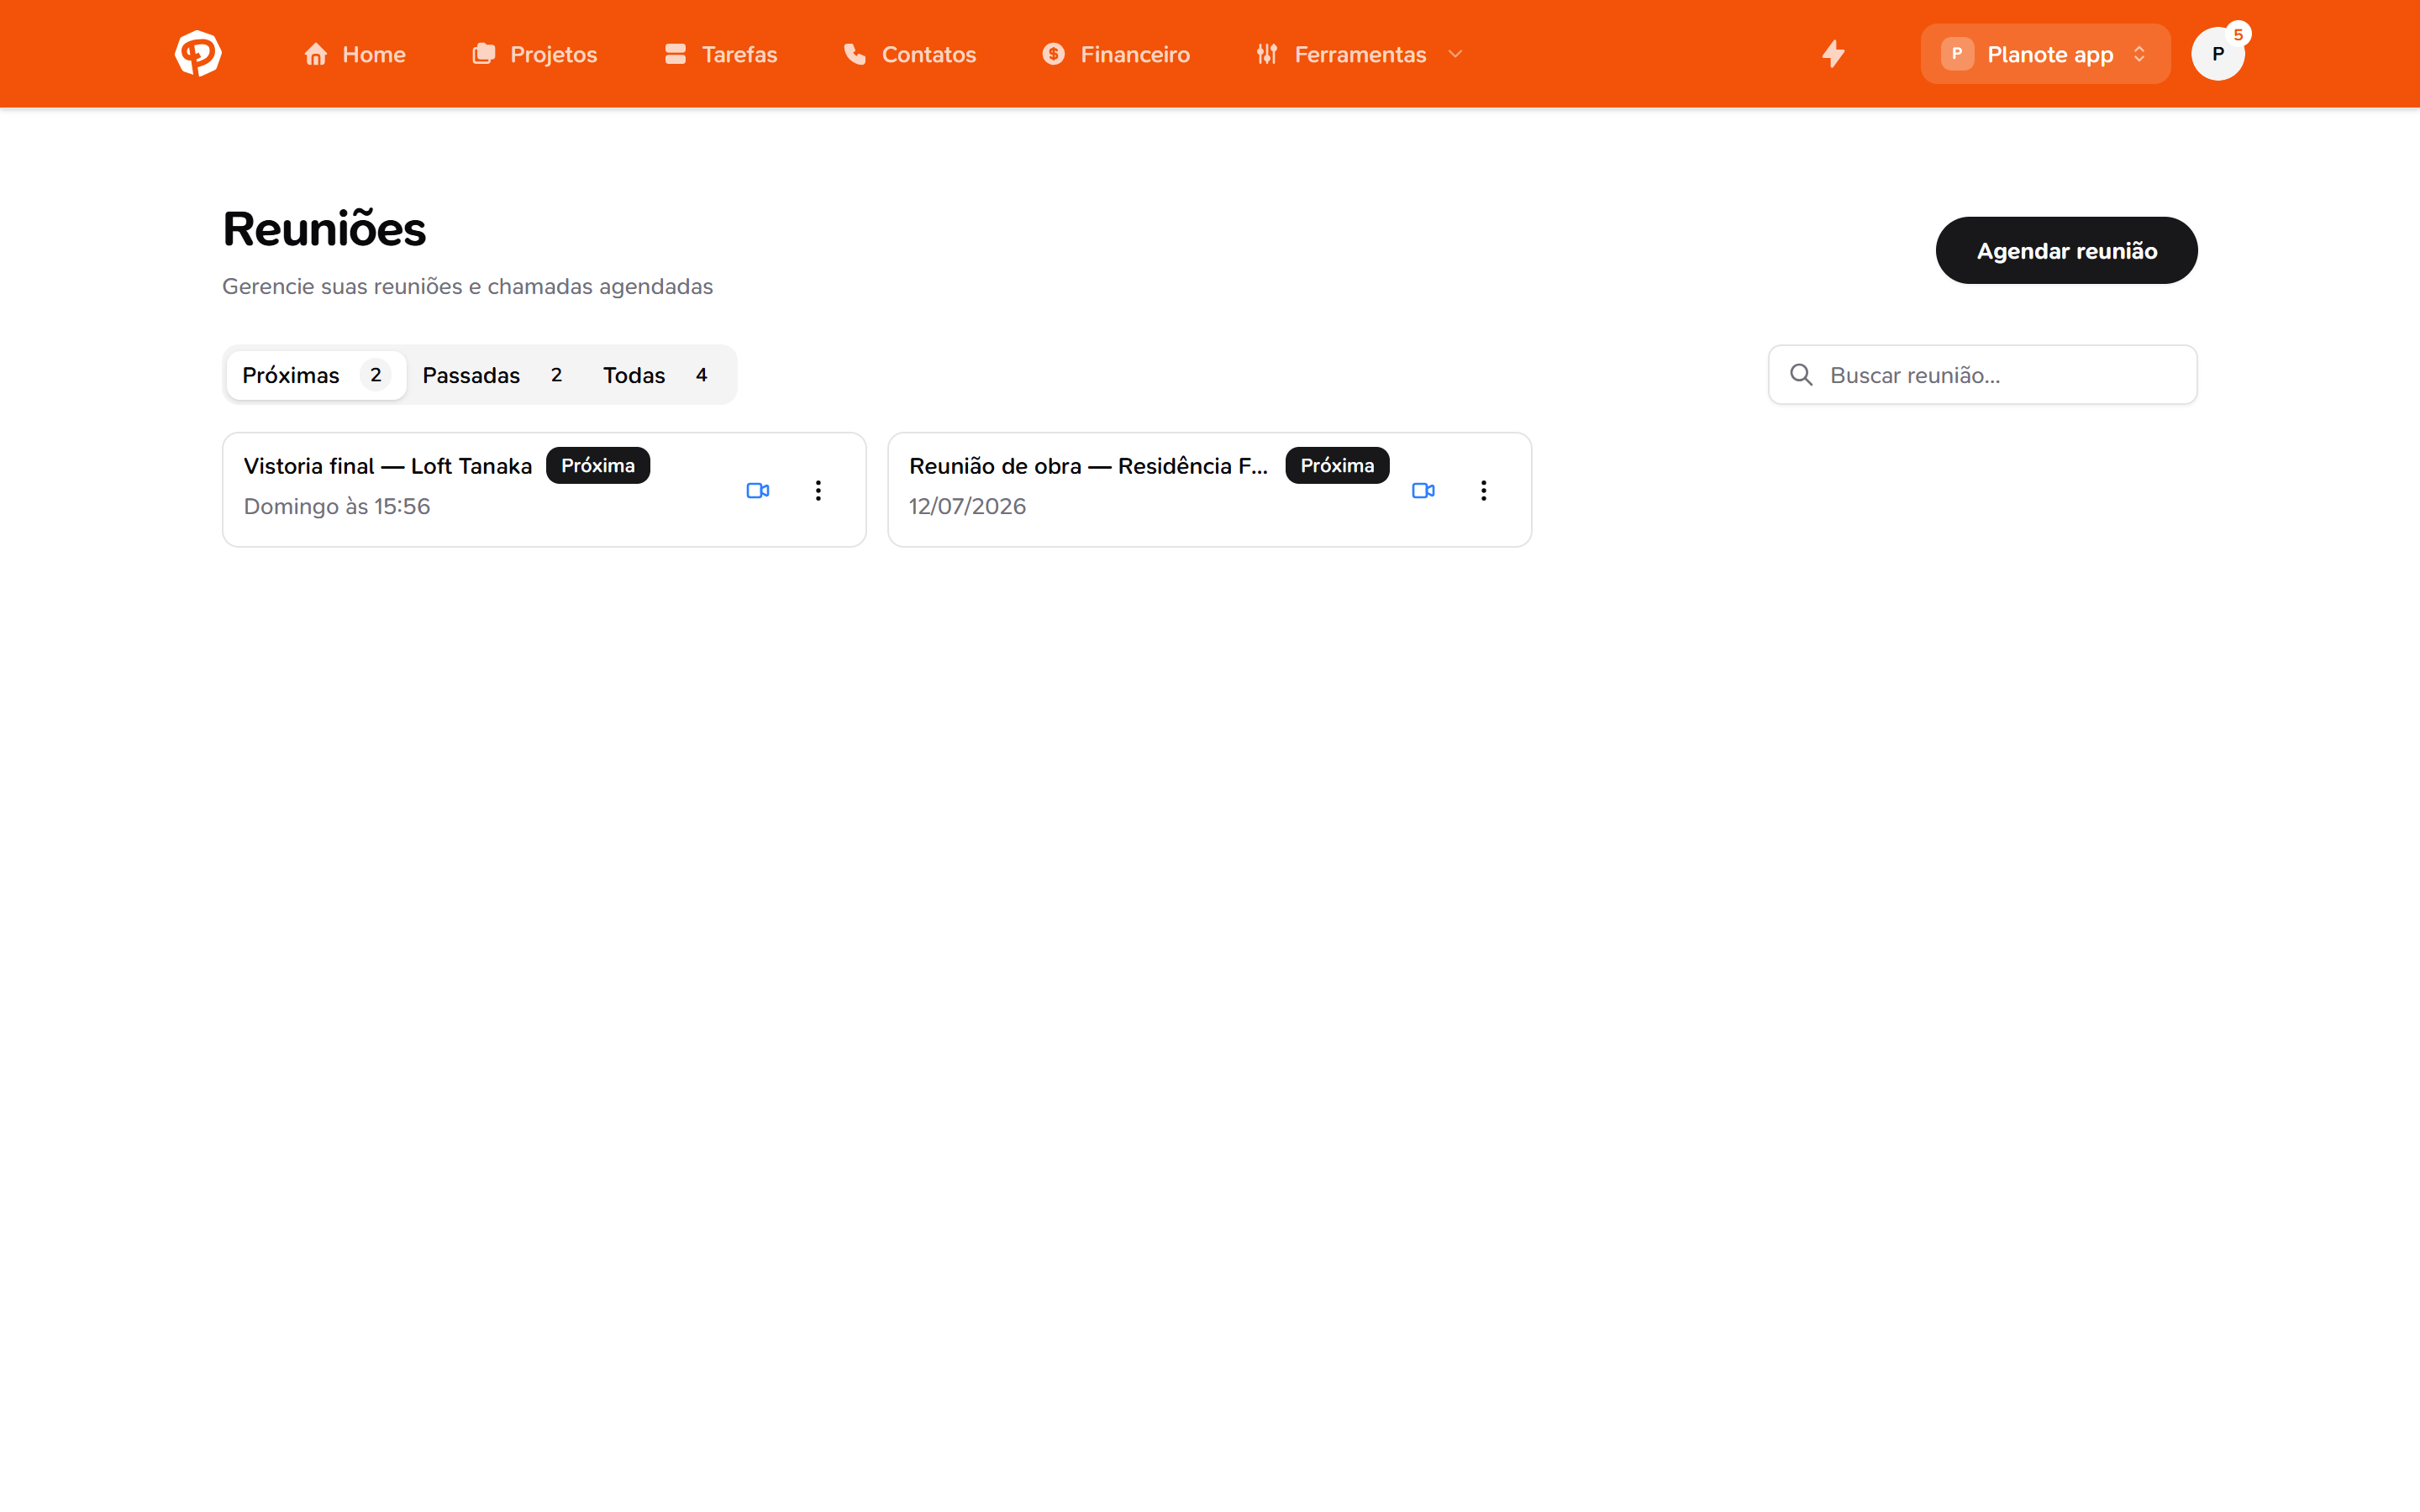Viewport: 2420px width, 1512px height.
Task: Click the Agendar reunião button
Action: [x=2066, y=250]
